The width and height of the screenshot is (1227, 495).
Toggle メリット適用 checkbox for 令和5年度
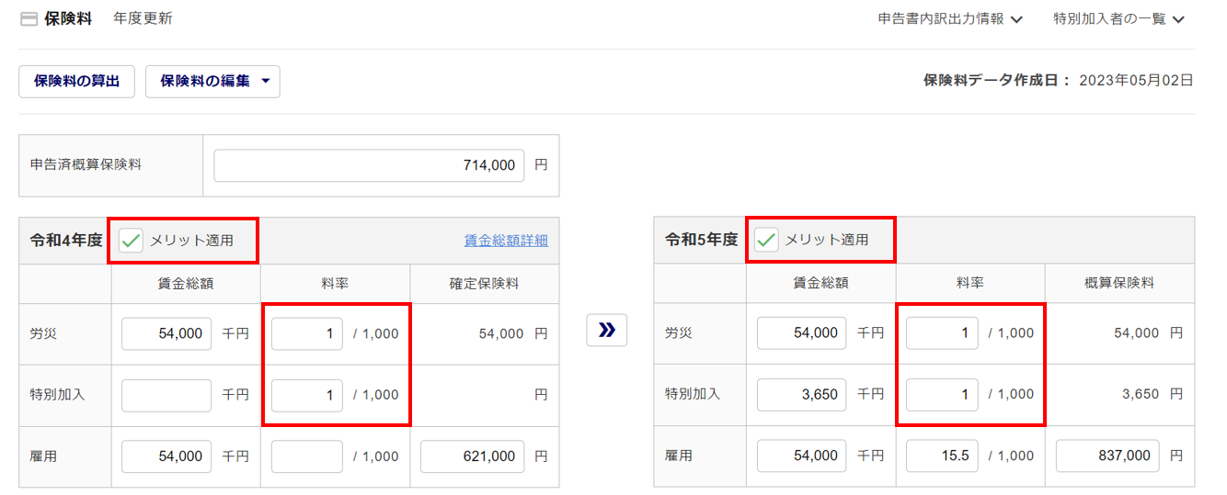[x=766, y=241]
